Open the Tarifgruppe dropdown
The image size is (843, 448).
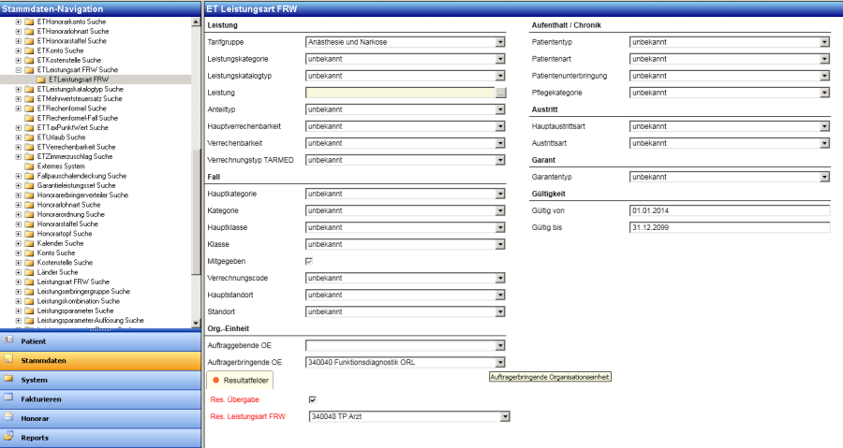click(x=500, y=42)
